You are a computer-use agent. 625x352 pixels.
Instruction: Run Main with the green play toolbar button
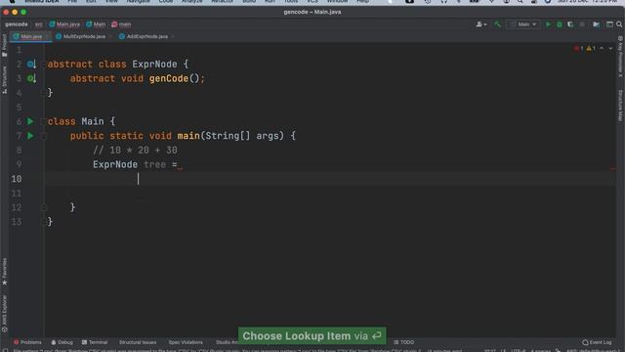click(x=548, y=24)
